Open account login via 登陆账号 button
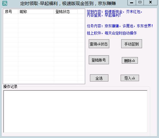 [x=99, y=60]
